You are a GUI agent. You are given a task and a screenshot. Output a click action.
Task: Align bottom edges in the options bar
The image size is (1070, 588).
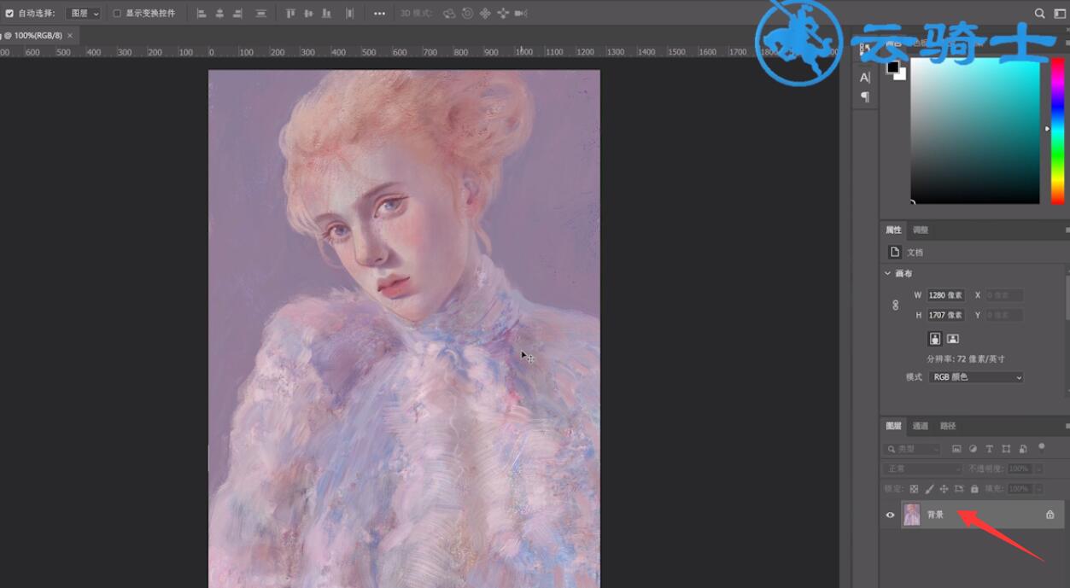click(x=326, y=14)
